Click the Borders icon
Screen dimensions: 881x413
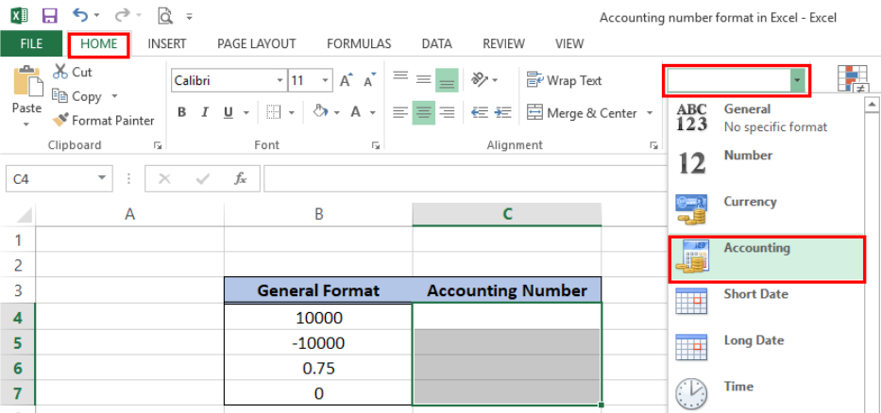point(273,112)
